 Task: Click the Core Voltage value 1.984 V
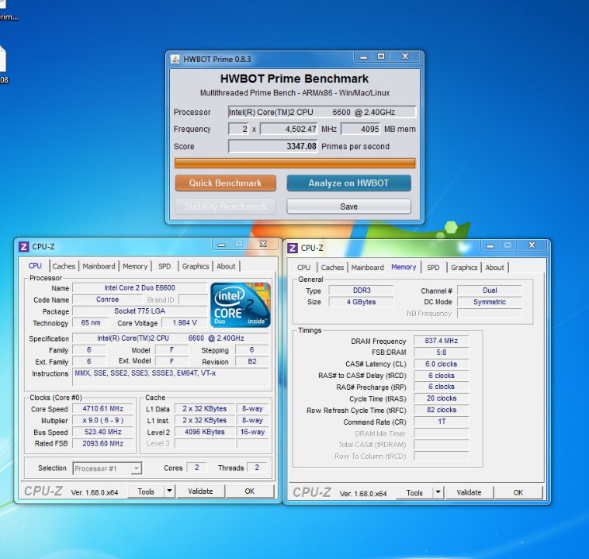[185, 322]
